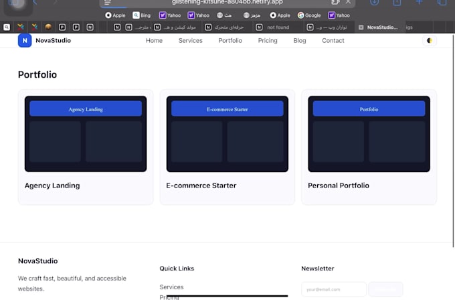Click the 'Quick Links' footer heading

(177, 269)
